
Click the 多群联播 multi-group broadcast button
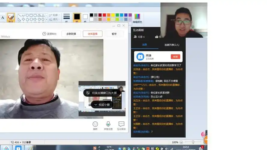pos(71,34)
